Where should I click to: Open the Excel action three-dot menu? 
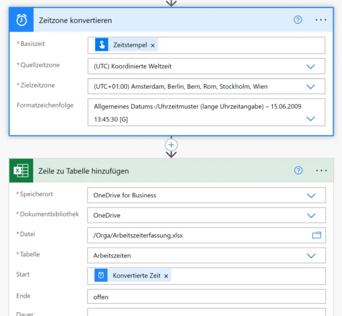[x=321, y=171]
